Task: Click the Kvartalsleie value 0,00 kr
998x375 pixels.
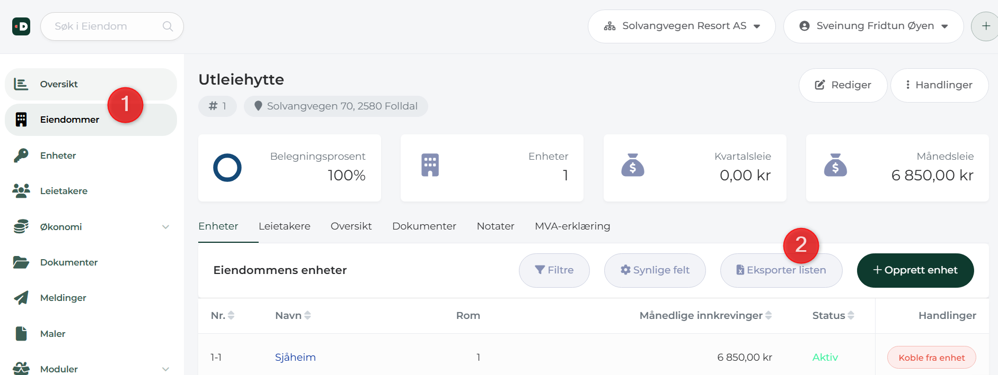Action: 745,176
